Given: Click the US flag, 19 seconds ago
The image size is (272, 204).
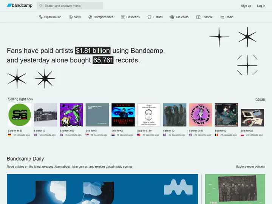Looking at the screenshot, I should coord(139,135).
